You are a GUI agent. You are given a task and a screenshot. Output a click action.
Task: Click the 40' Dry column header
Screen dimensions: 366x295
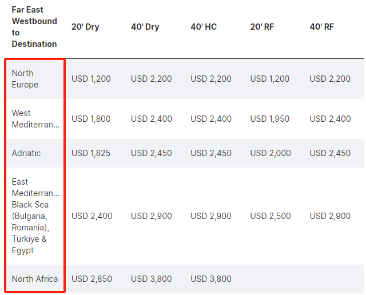pyautogui.click(x=145, y=27)
